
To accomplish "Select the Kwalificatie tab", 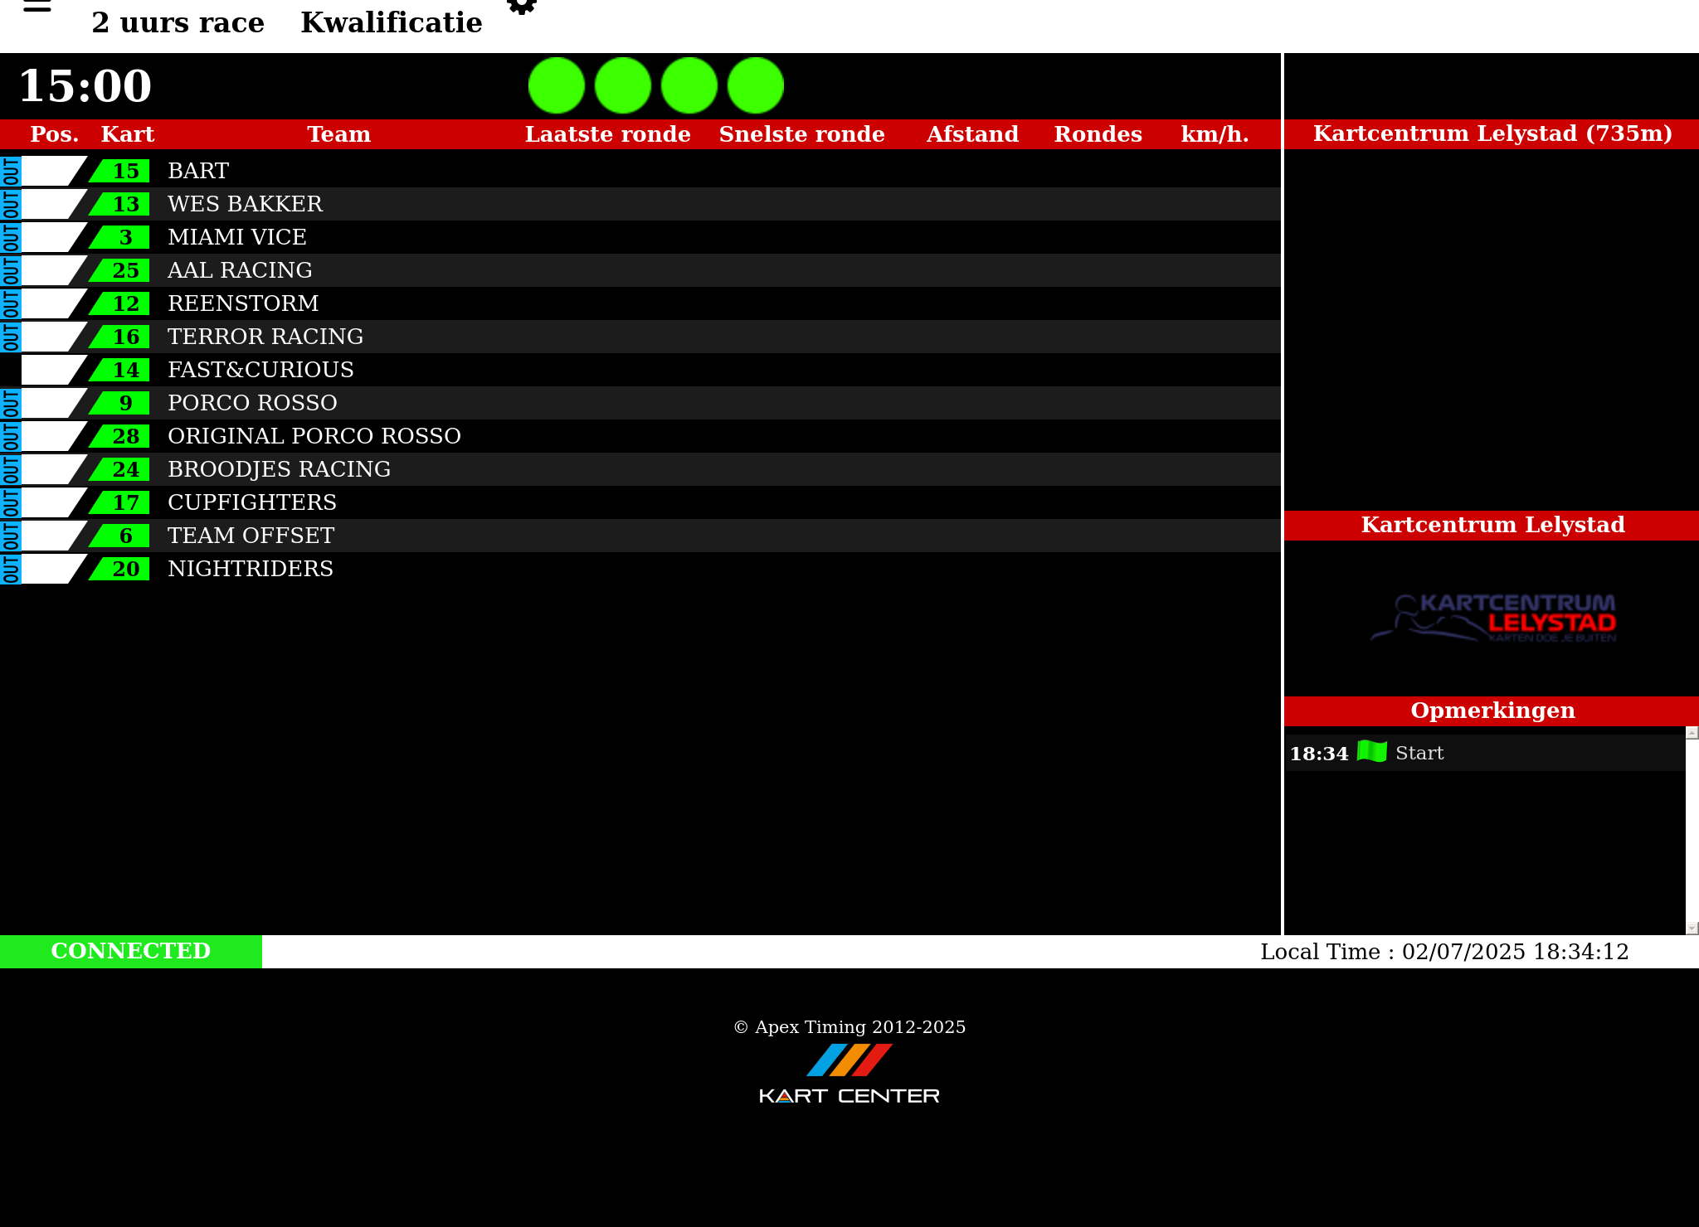I will coord(391,22).
